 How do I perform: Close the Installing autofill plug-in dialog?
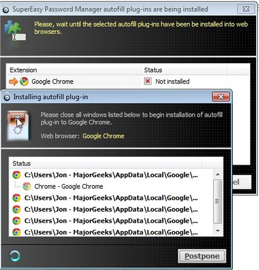point(221,96)
